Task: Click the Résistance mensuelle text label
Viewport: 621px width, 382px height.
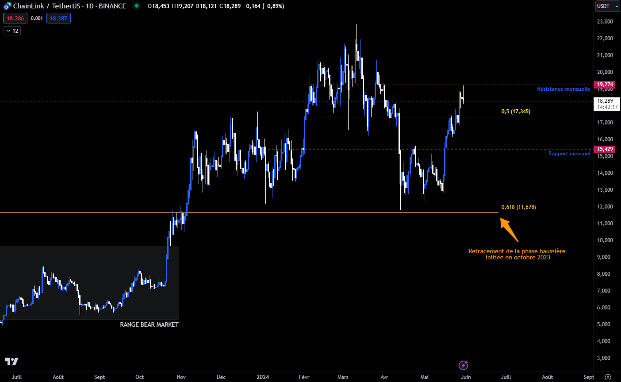Action: (563, 89)
